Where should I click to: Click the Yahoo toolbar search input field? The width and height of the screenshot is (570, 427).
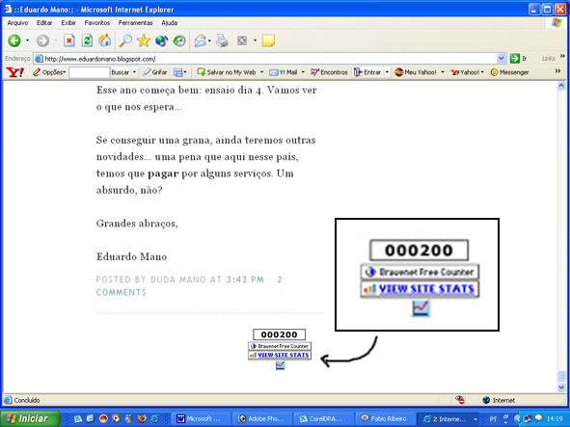[90, 72]
